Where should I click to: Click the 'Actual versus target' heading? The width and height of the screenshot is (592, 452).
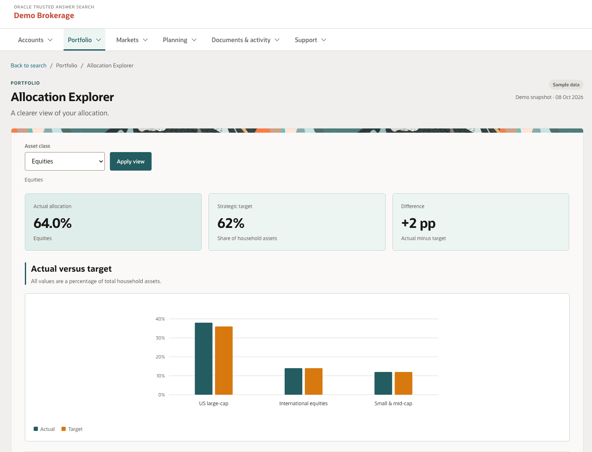72,269
